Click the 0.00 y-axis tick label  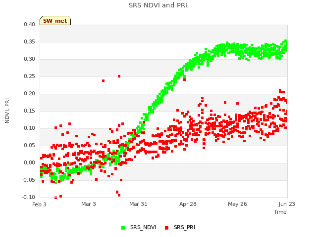coord(29,162)
